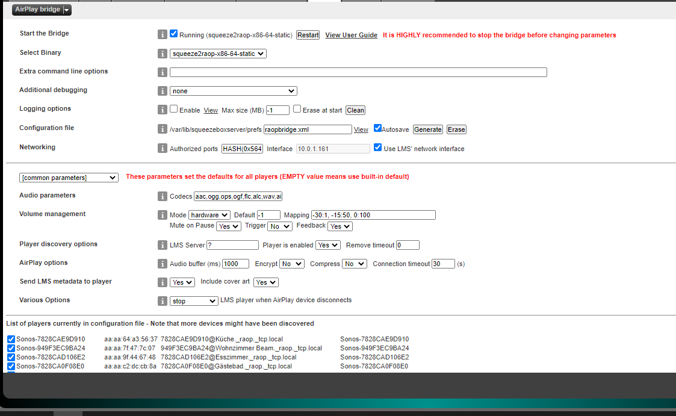Open volume Trigger dropdown
676x416 pixels.
(280, 226)
